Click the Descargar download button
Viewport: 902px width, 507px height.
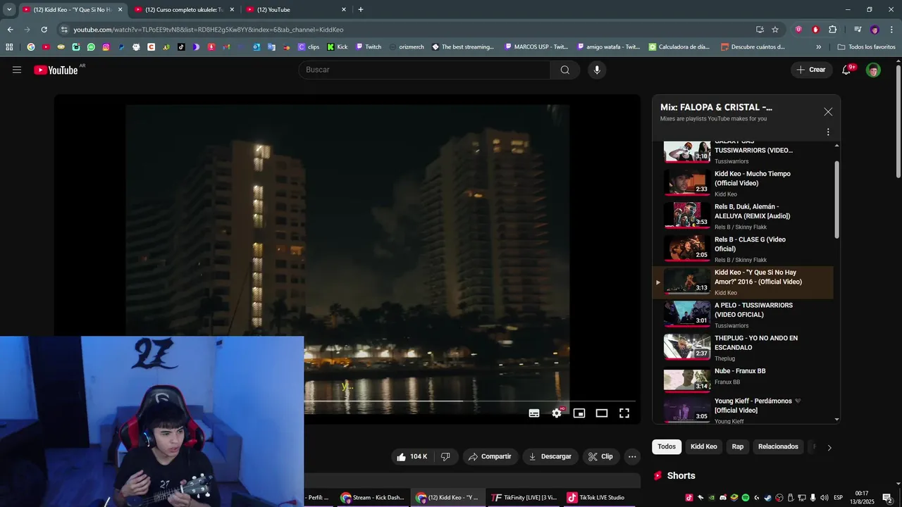click(550, 456)
